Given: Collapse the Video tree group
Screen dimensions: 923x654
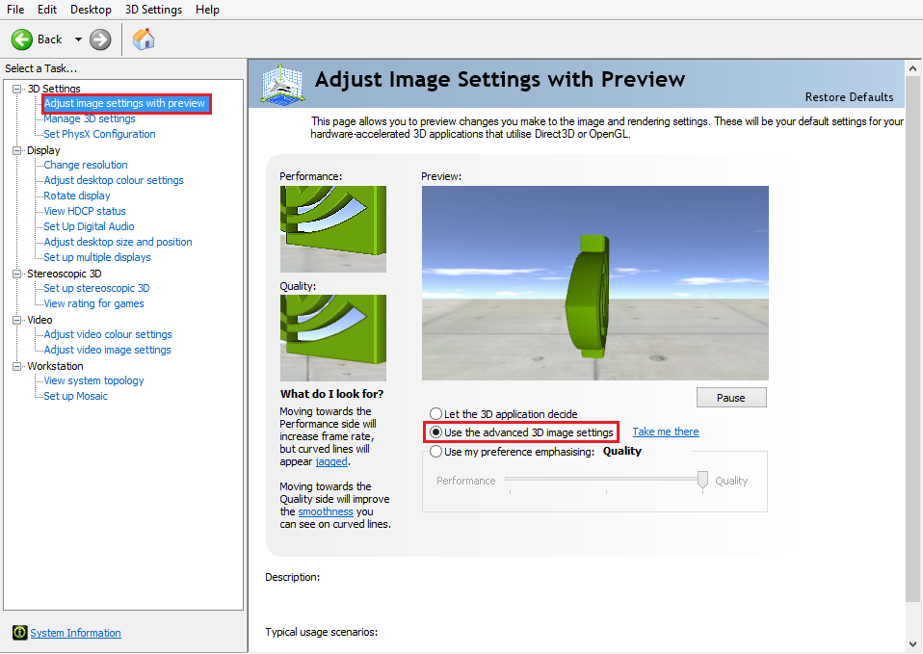Looking at the screenshot, I should pyautogui.click(x=17, y=320).
